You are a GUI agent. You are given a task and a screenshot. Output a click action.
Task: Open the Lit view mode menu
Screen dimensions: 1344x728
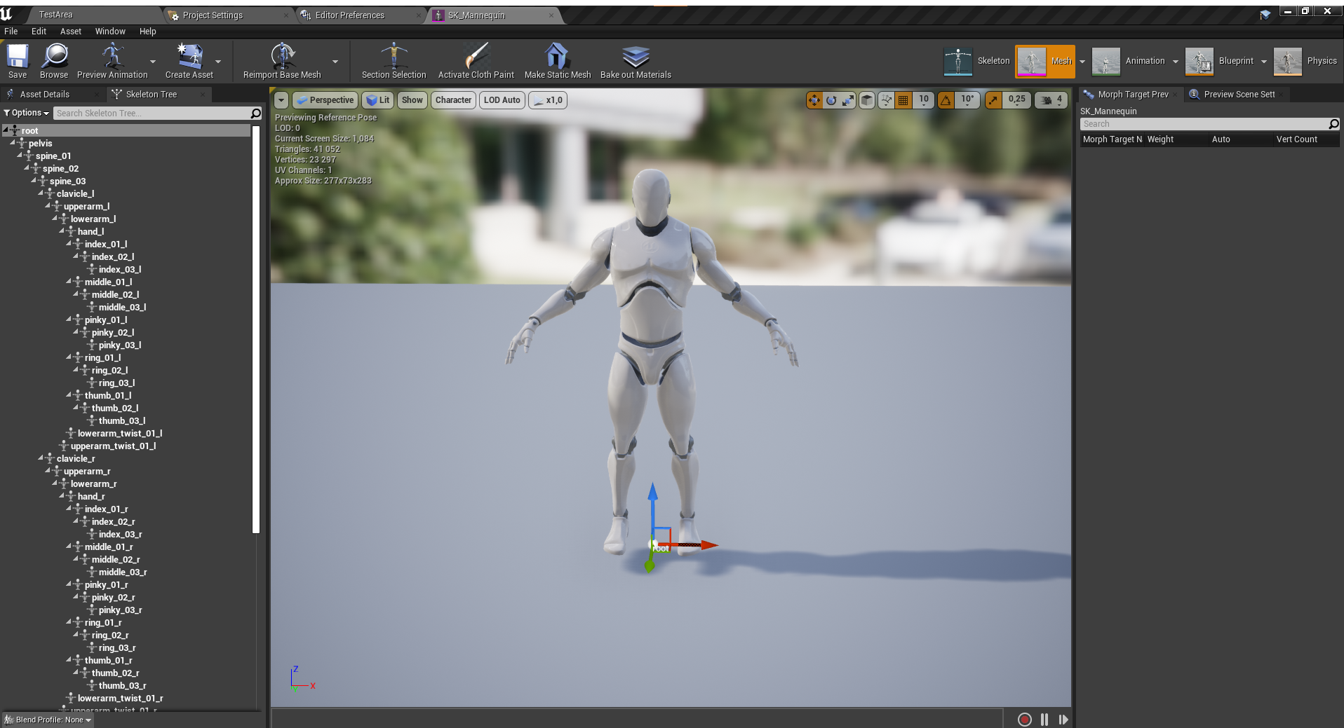point(378,100)
